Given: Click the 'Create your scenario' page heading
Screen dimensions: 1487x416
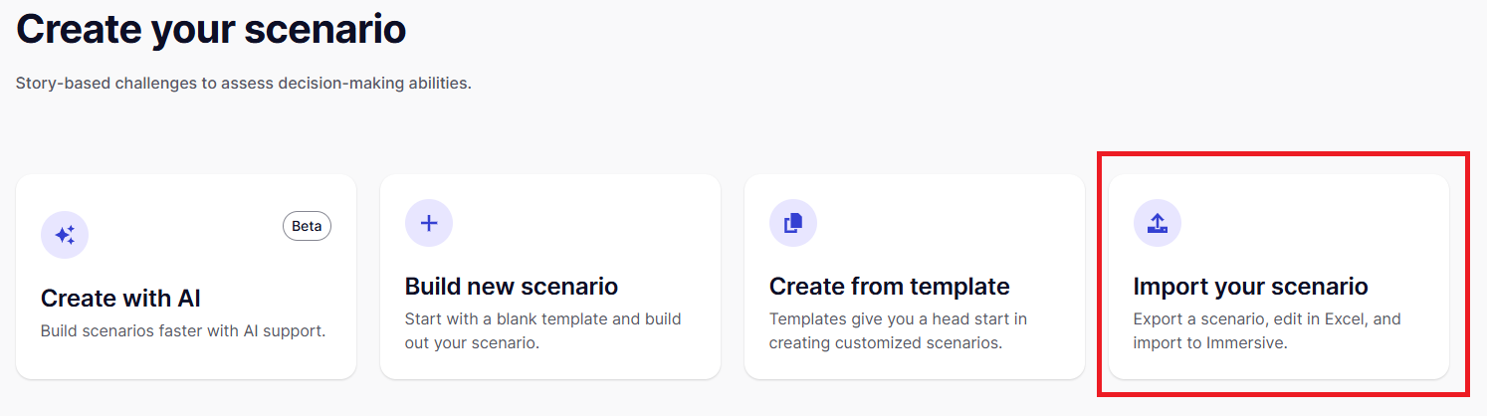Looking at the screenshot, I should [211, 29].
